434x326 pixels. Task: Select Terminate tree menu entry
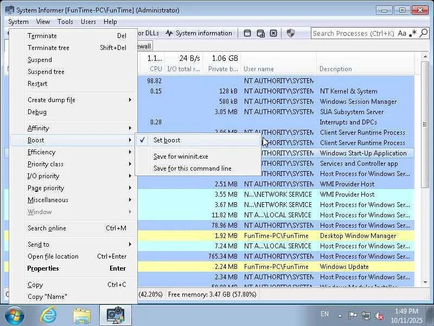[x=73, y=48]
